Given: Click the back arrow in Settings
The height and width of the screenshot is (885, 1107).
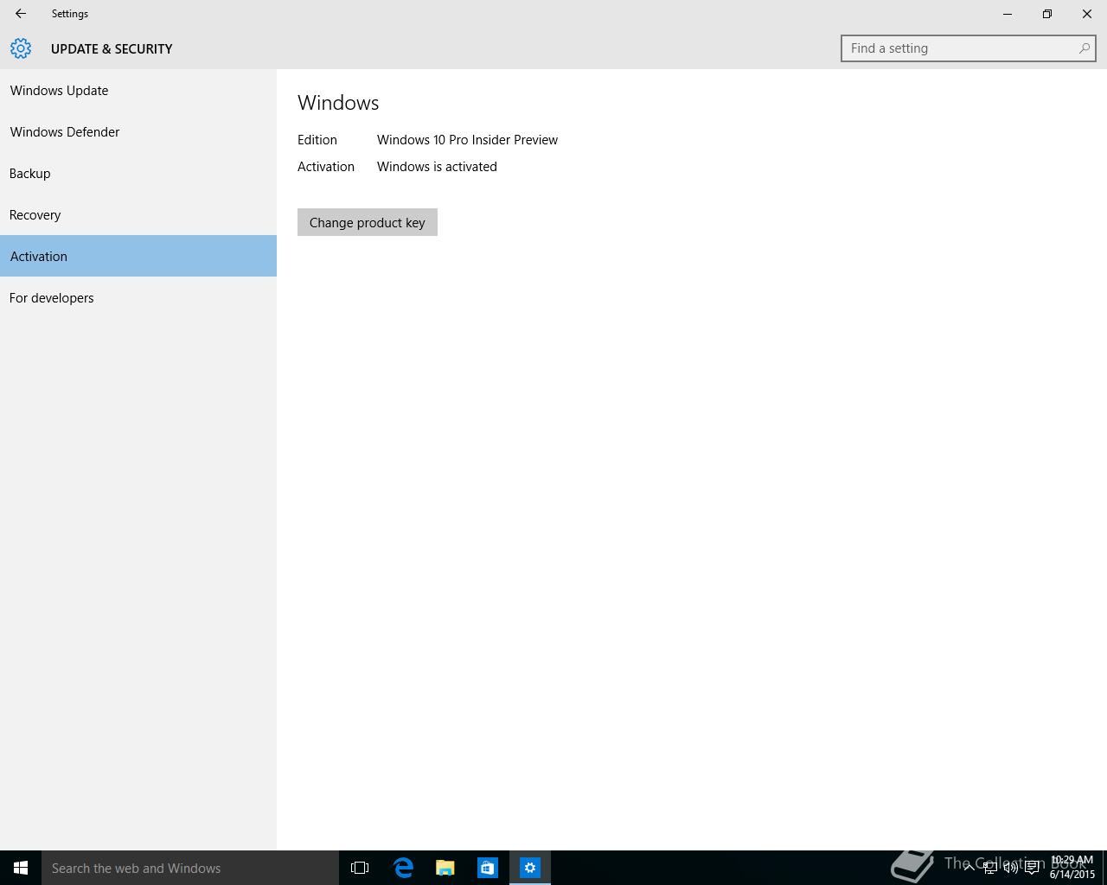Looking at the screenshot, I should coord(21,14).
